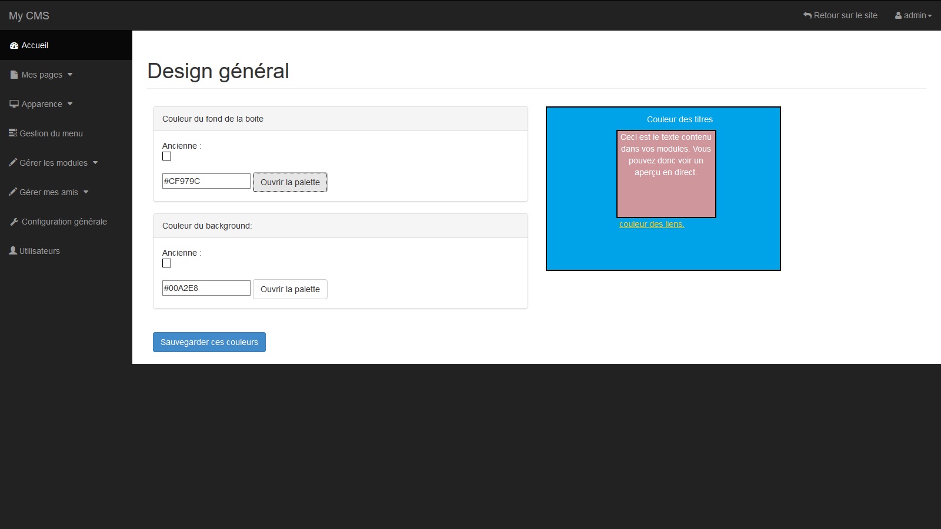
Task: Toggle the Ancienne checkbox for box background color
Action: 167,156
